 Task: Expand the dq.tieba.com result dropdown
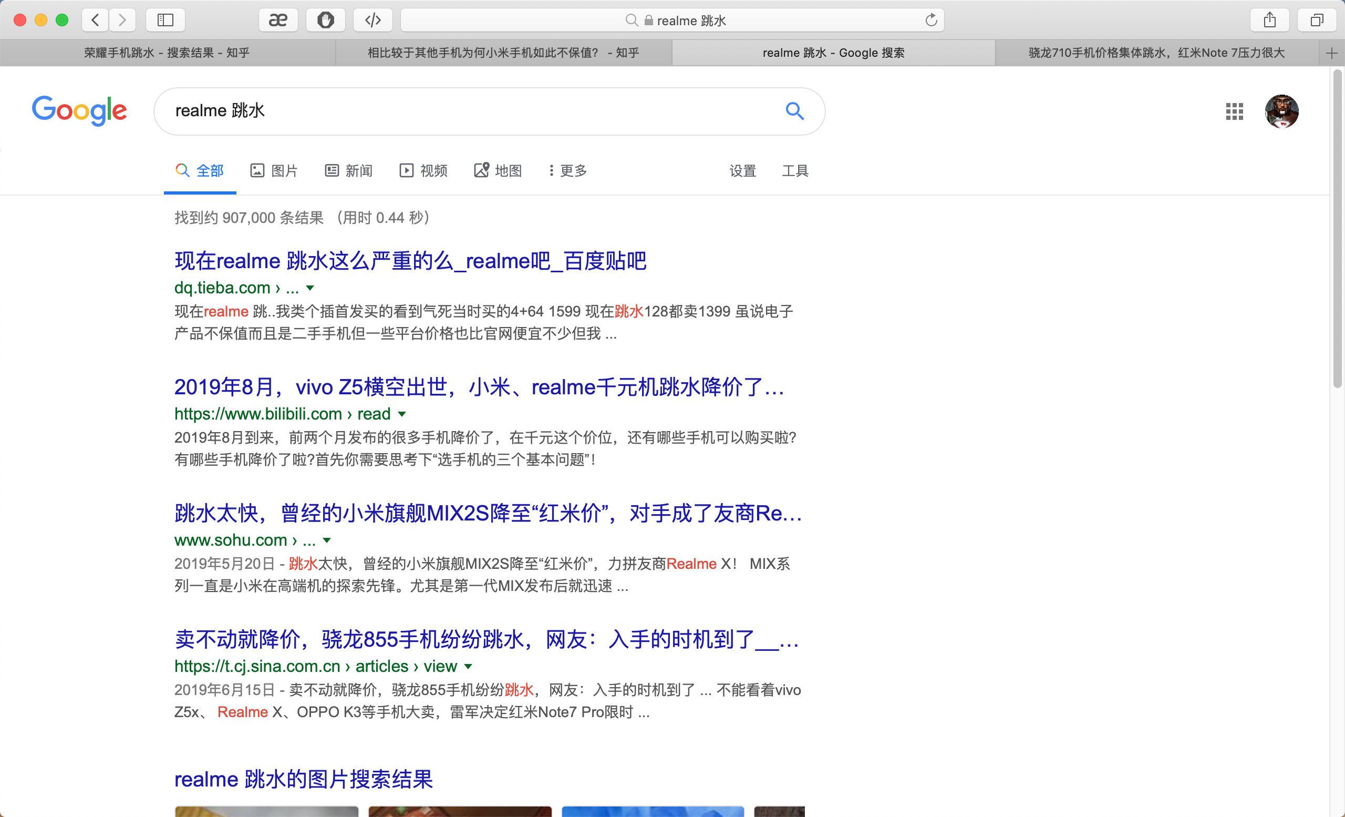310,288
